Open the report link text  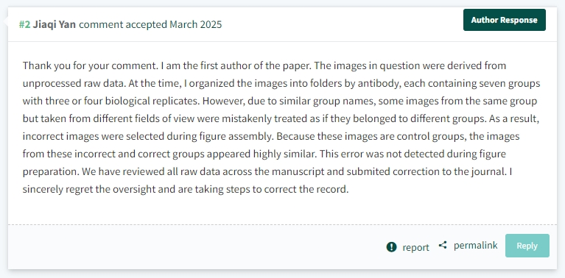[x=415, y=247]
